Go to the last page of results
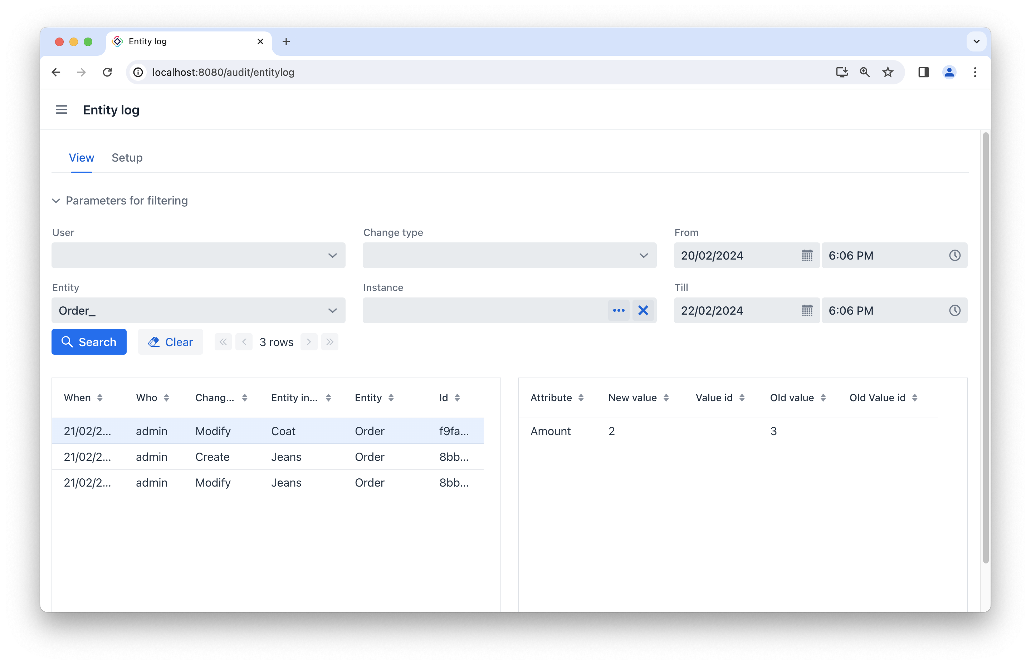 (330, 342)
